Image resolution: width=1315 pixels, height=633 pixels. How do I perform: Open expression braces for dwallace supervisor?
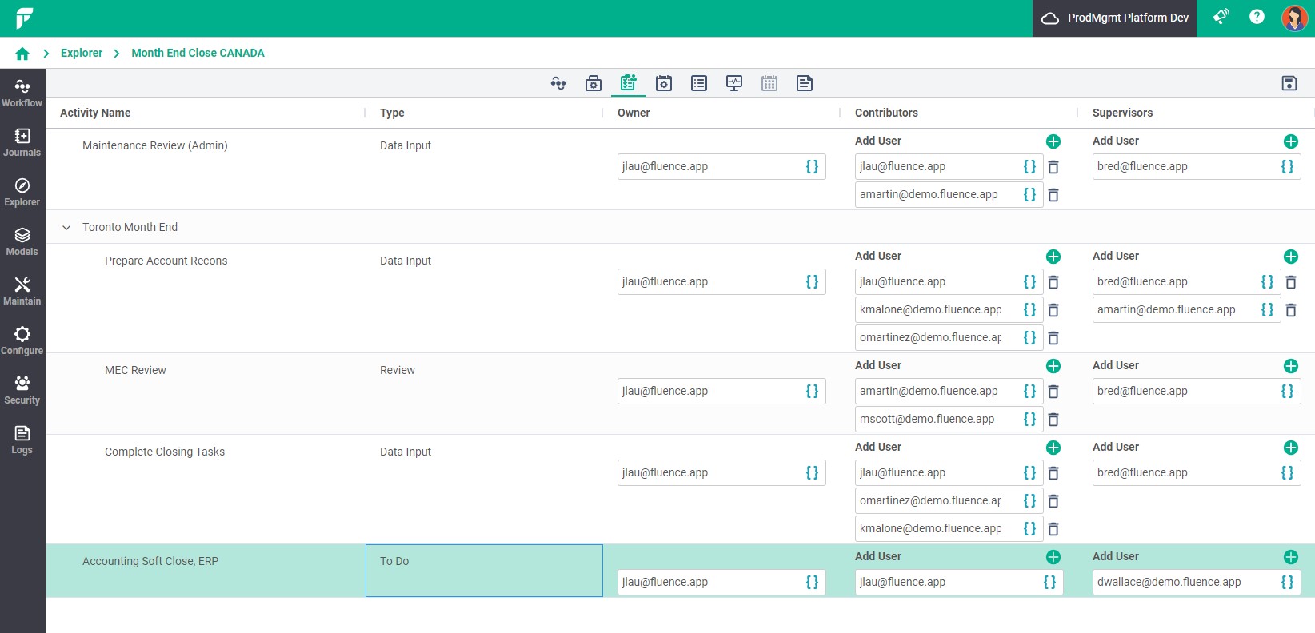1287,582
